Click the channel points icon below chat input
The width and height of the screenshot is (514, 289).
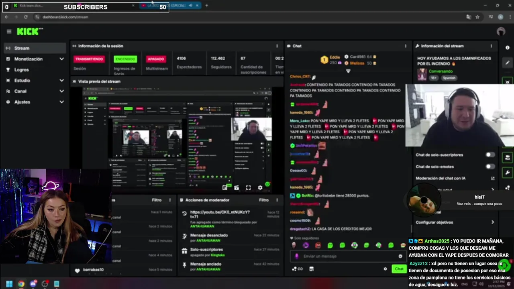[x=297, y=269]
